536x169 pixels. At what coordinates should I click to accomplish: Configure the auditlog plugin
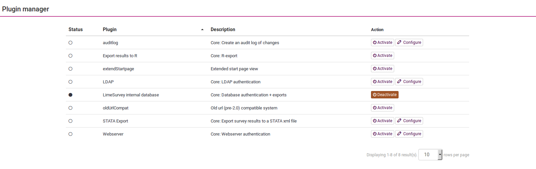[409, 43]
